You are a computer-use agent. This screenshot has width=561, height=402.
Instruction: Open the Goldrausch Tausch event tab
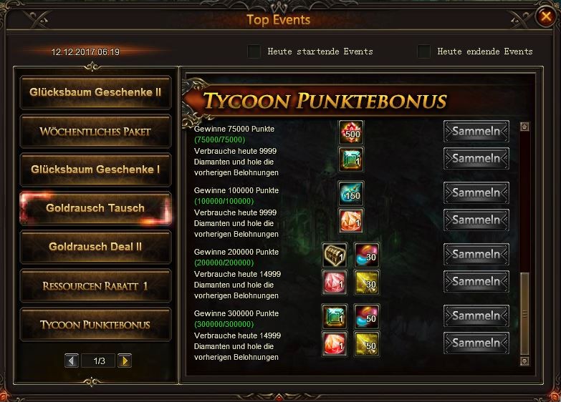[x=95, y=208]
